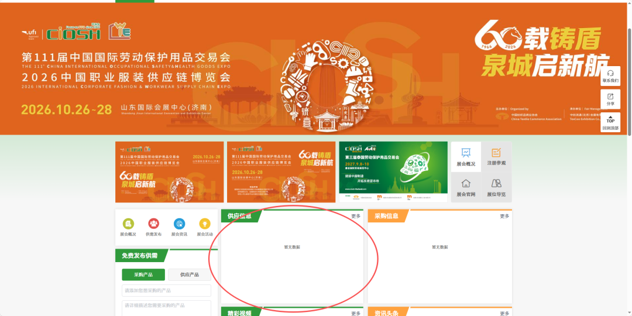Click 暂无数据 text in 供应信息 panel
Viewport: 632px width, 316px height.
pos(292,247)
